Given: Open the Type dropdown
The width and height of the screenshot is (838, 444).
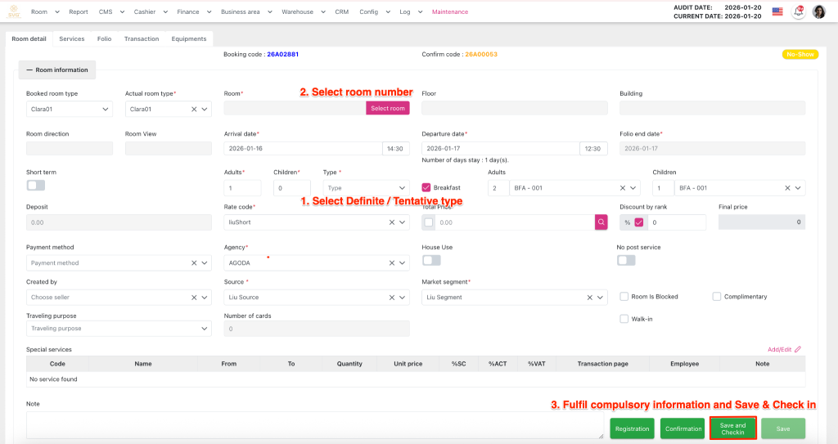Looking at the screenshot, I should [x=365, y=188].
